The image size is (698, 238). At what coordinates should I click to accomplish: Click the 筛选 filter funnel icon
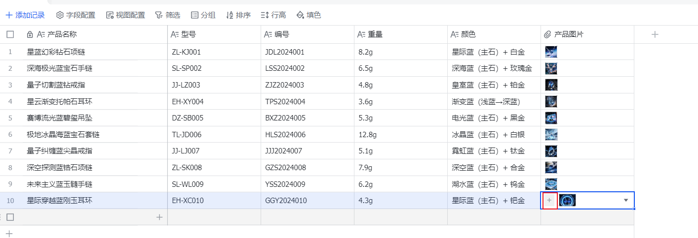(x=158, y=15)
